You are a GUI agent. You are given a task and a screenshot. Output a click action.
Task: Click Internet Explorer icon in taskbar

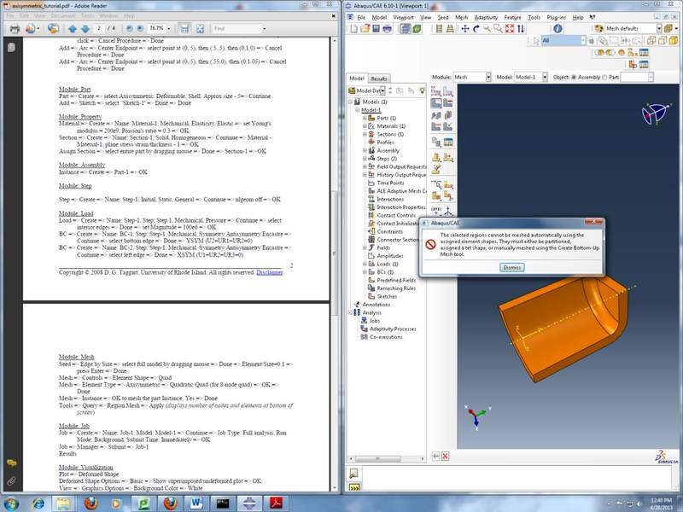point(38,503)
